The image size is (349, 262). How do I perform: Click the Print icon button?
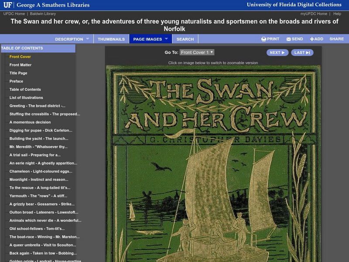click(x=263, y=39)
